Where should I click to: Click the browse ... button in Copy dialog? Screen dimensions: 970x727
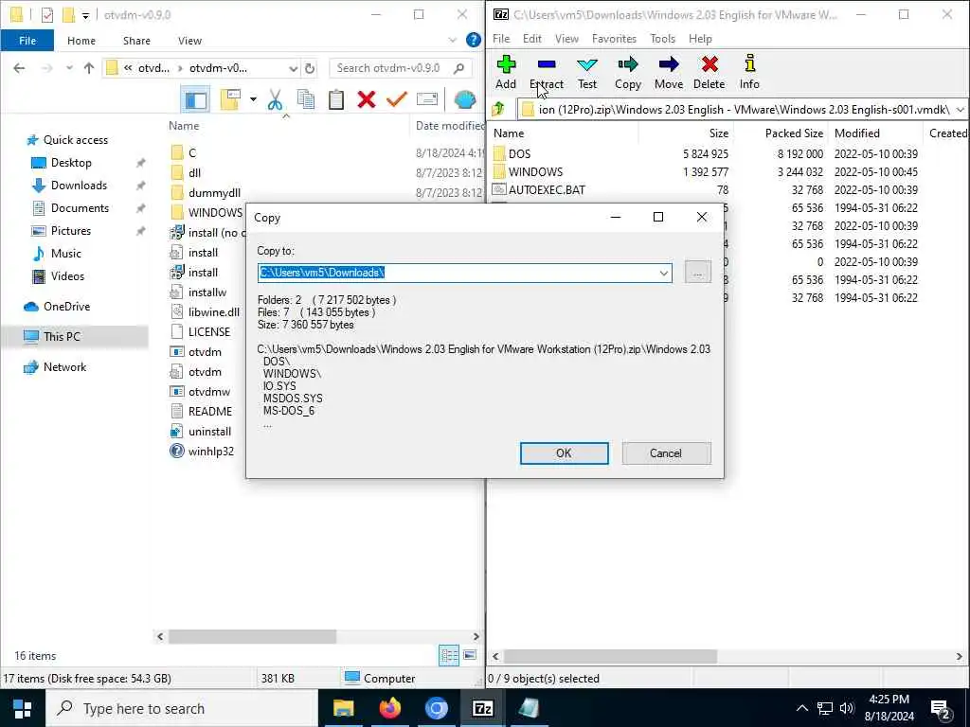(698, 273)
